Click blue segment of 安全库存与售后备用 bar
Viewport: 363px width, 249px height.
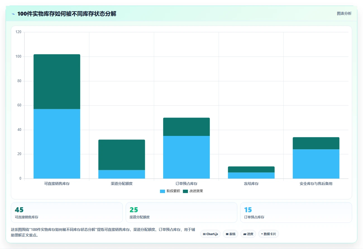coord(316,164)
